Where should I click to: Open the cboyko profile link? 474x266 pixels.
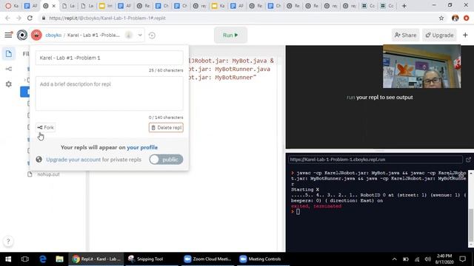pos(53,35)
